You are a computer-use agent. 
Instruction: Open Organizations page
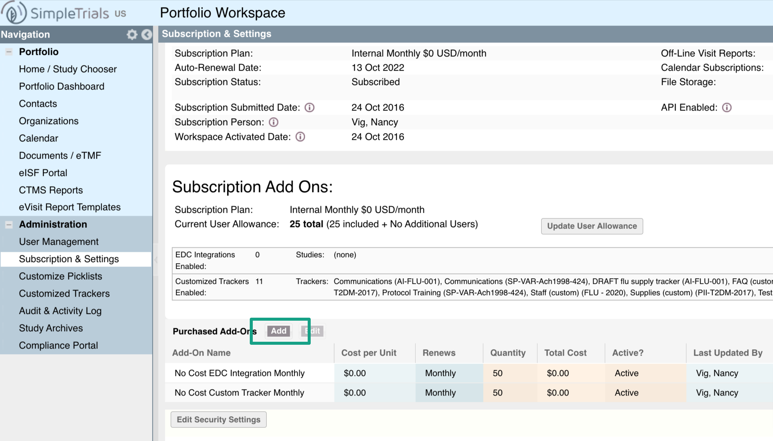[49, 121]
